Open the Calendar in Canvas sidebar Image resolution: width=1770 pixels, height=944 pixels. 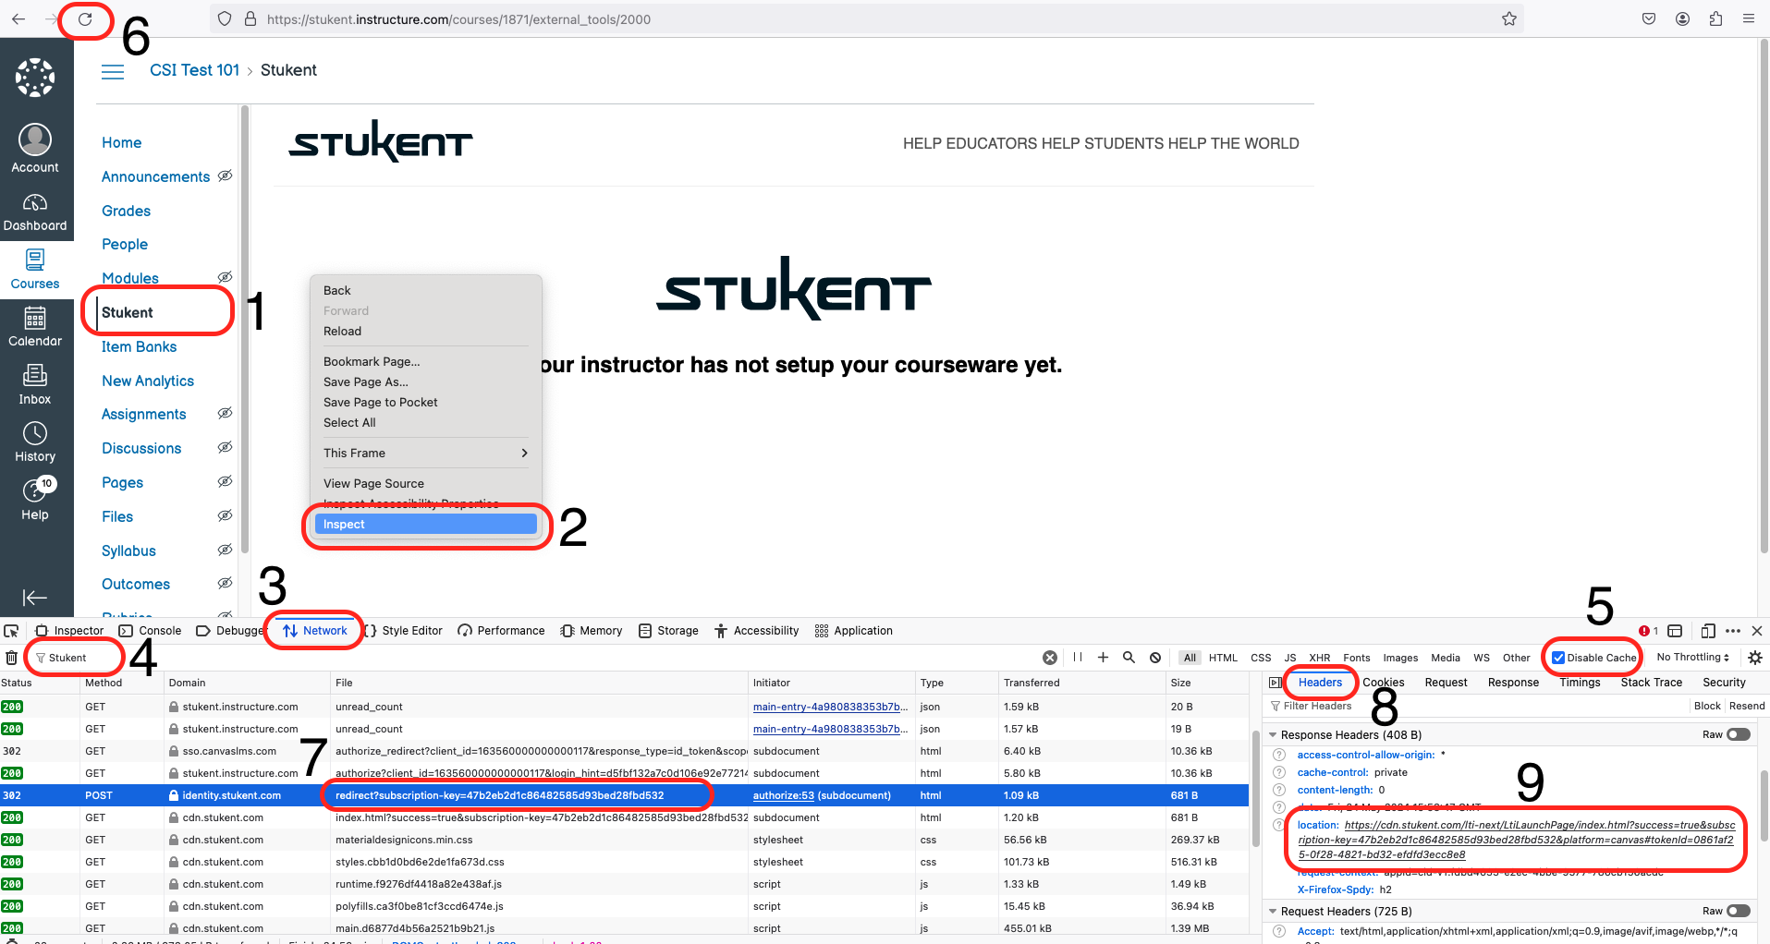[x=35, y=326]
